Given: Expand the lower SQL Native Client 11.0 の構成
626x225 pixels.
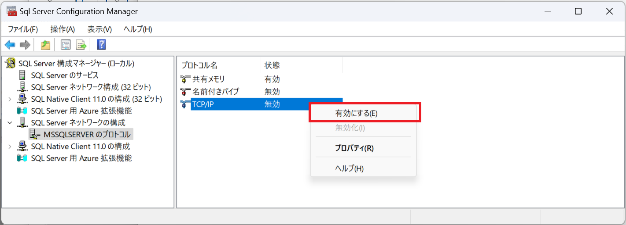Looking at the screenshot, I should click(x=10, y=146).
